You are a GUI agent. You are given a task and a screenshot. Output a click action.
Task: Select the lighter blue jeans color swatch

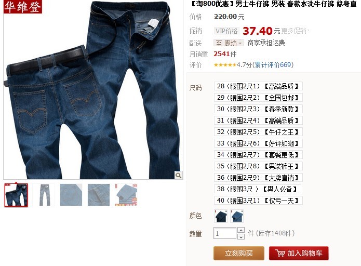237,216
